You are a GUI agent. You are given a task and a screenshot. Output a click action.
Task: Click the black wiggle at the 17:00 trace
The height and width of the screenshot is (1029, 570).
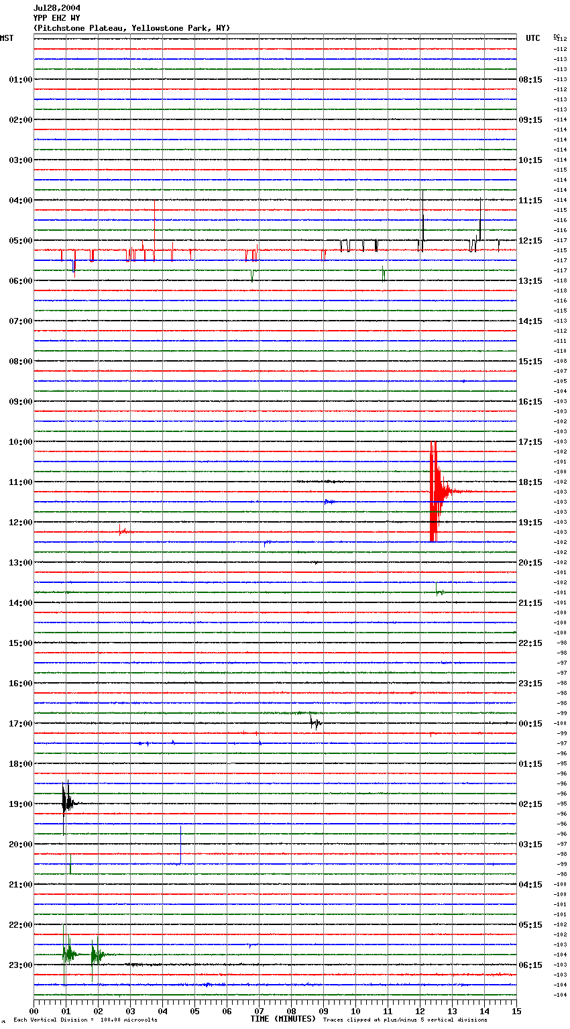pos(315,722)
